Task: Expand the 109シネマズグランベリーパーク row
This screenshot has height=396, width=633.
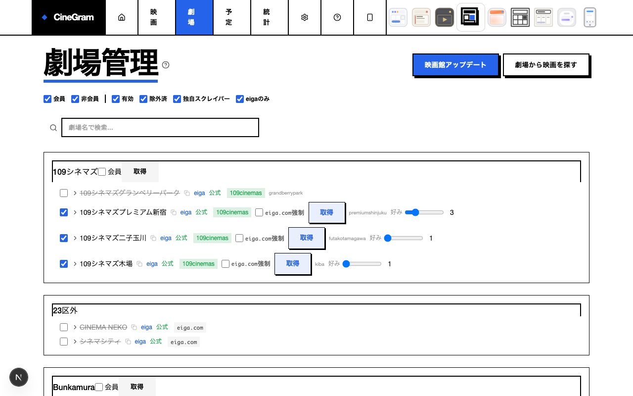Action: click(74, 193)
